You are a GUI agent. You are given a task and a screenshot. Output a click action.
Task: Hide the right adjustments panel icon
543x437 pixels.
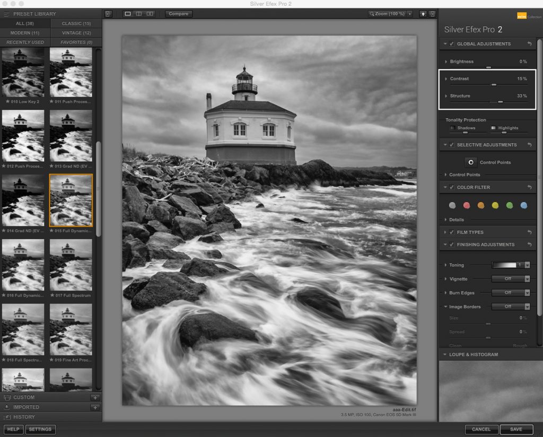(432, 14)
